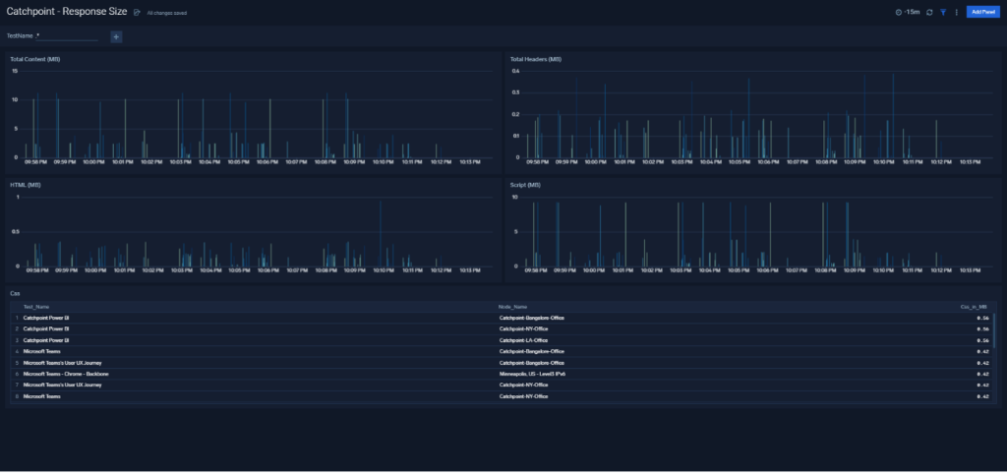The width and height of the screenshot is (1007, 475).
Task: Click the refresh dashboard icon
Action: pyautogui.click(x=929, y=12)
